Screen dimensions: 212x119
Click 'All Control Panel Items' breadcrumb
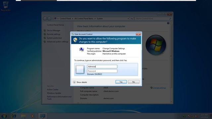(84, 19)
